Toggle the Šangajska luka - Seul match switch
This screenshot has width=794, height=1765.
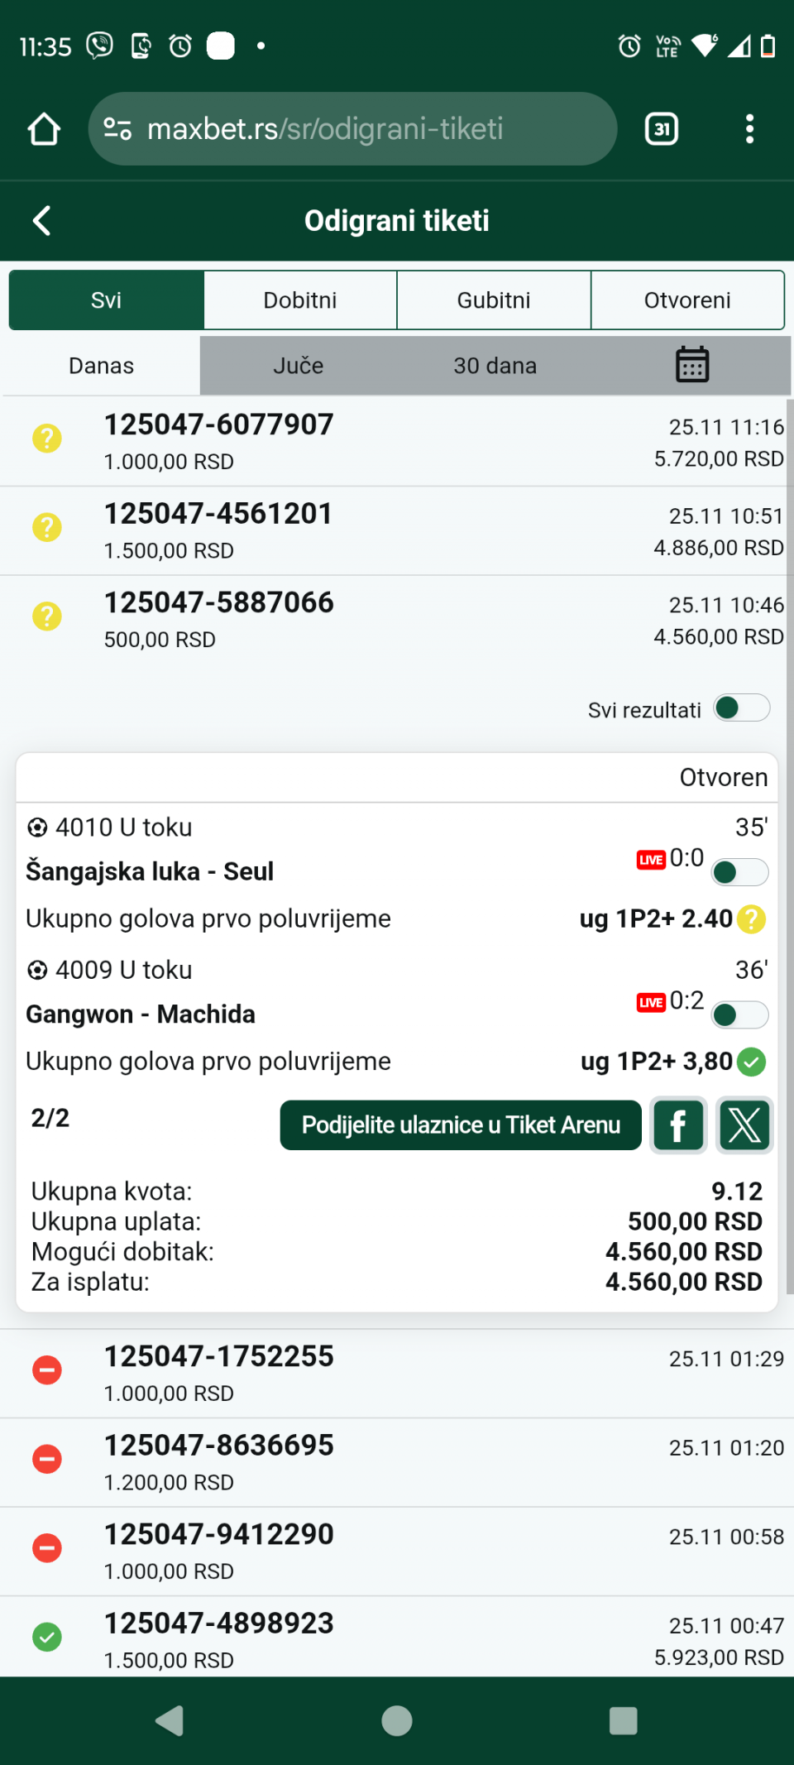(x=739, y=872)
